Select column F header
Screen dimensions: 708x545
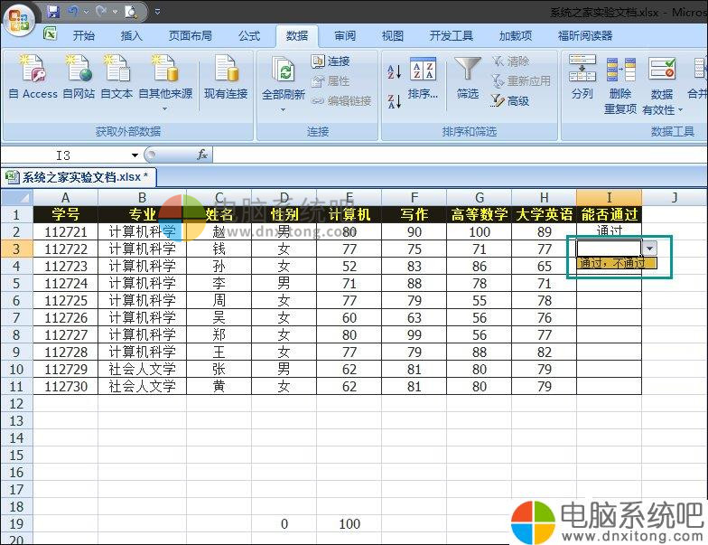(414, 198)
